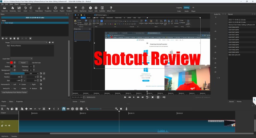
Task: Click the Jobs toolbar icon
Action: click(x=97, y=9)
